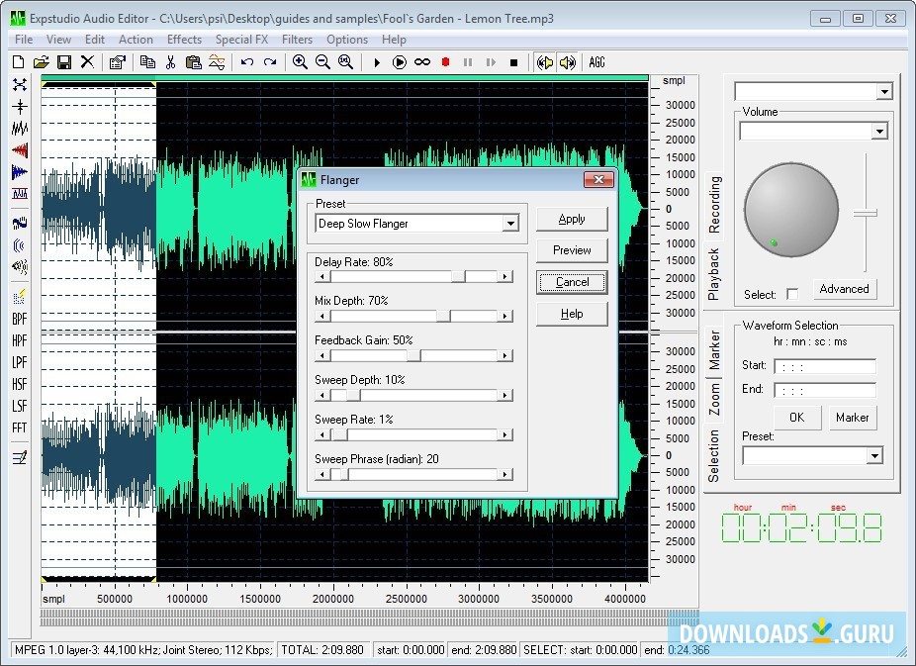Click the Apply button in Flanger dialog
916x666 pixels.
(572, 219)
